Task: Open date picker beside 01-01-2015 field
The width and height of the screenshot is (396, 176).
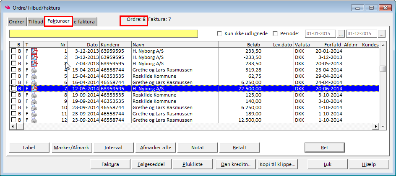Action: pos(341,33)
